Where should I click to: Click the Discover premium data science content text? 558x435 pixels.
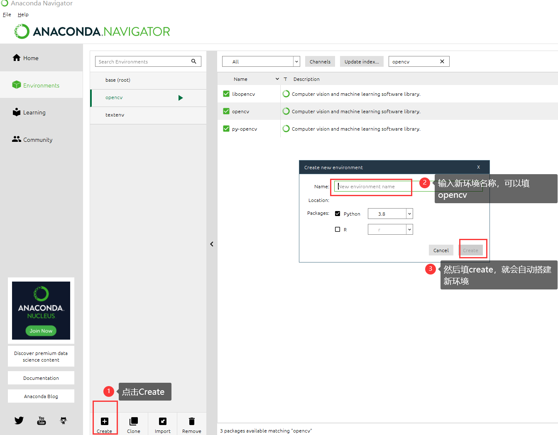[41, 356]
